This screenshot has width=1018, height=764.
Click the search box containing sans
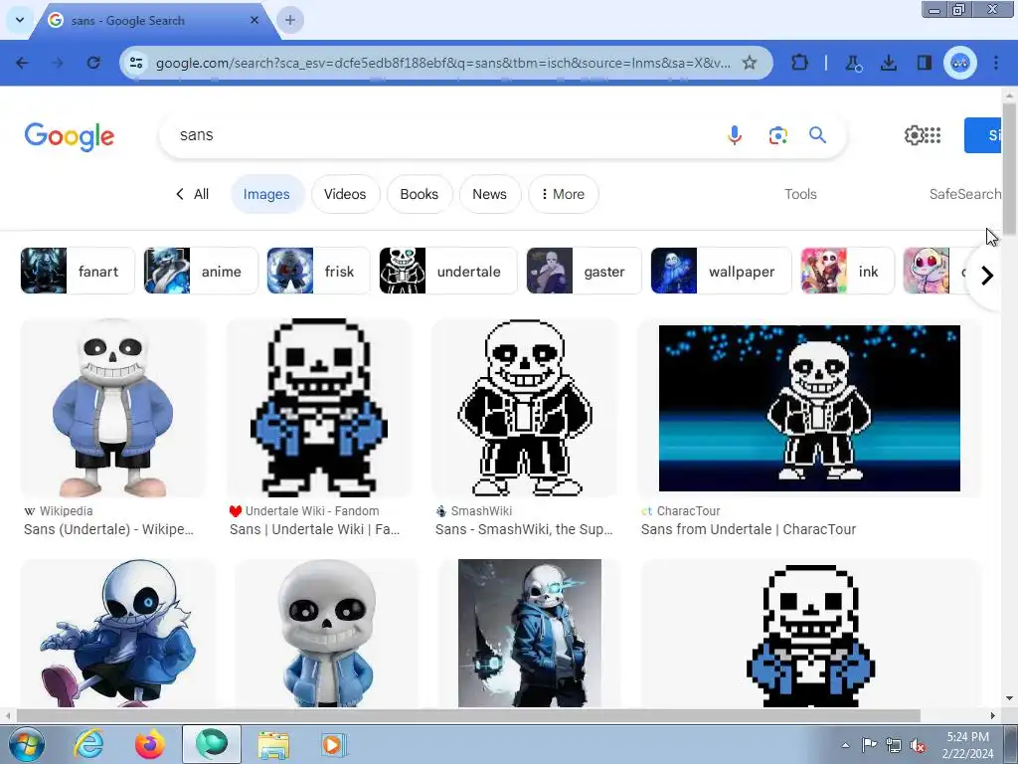[x=441, y=135]
